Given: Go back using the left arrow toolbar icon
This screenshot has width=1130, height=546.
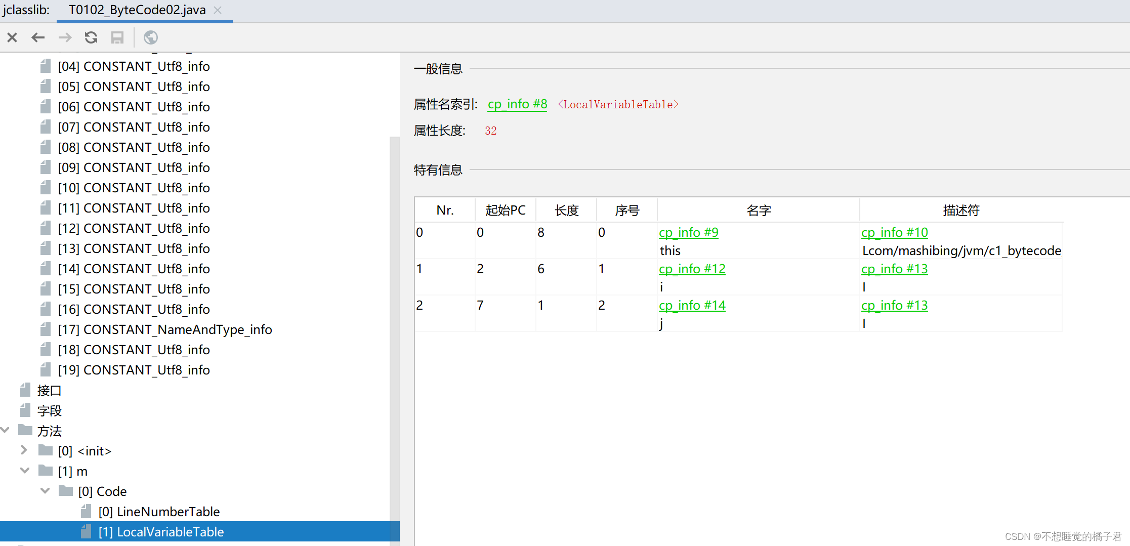Looking at the screenshot, I should click(38, 37).
